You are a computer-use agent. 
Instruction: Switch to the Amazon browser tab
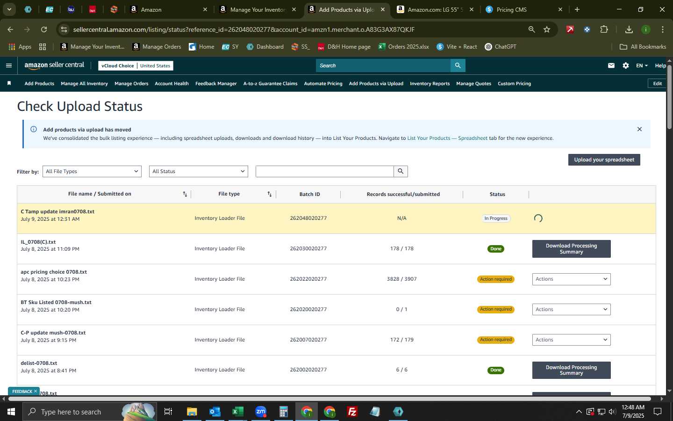(168, 9)
